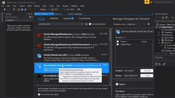Open the Any CPU platform dropdown
Viewport: 175px width, 98px height.
(x=65, y=10)
